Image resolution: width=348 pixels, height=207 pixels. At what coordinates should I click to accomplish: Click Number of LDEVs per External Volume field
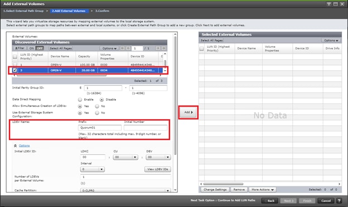point(125,177)
